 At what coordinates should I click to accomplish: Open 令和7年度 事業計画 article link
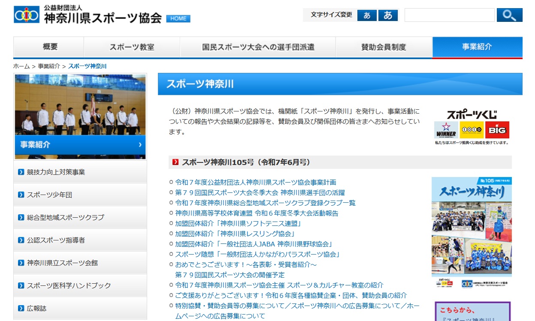click(256, 182)
